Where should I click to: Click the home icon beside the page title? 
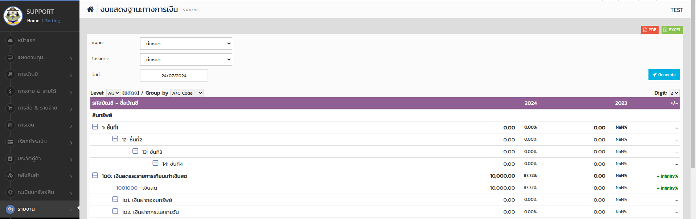coord(90,9)
